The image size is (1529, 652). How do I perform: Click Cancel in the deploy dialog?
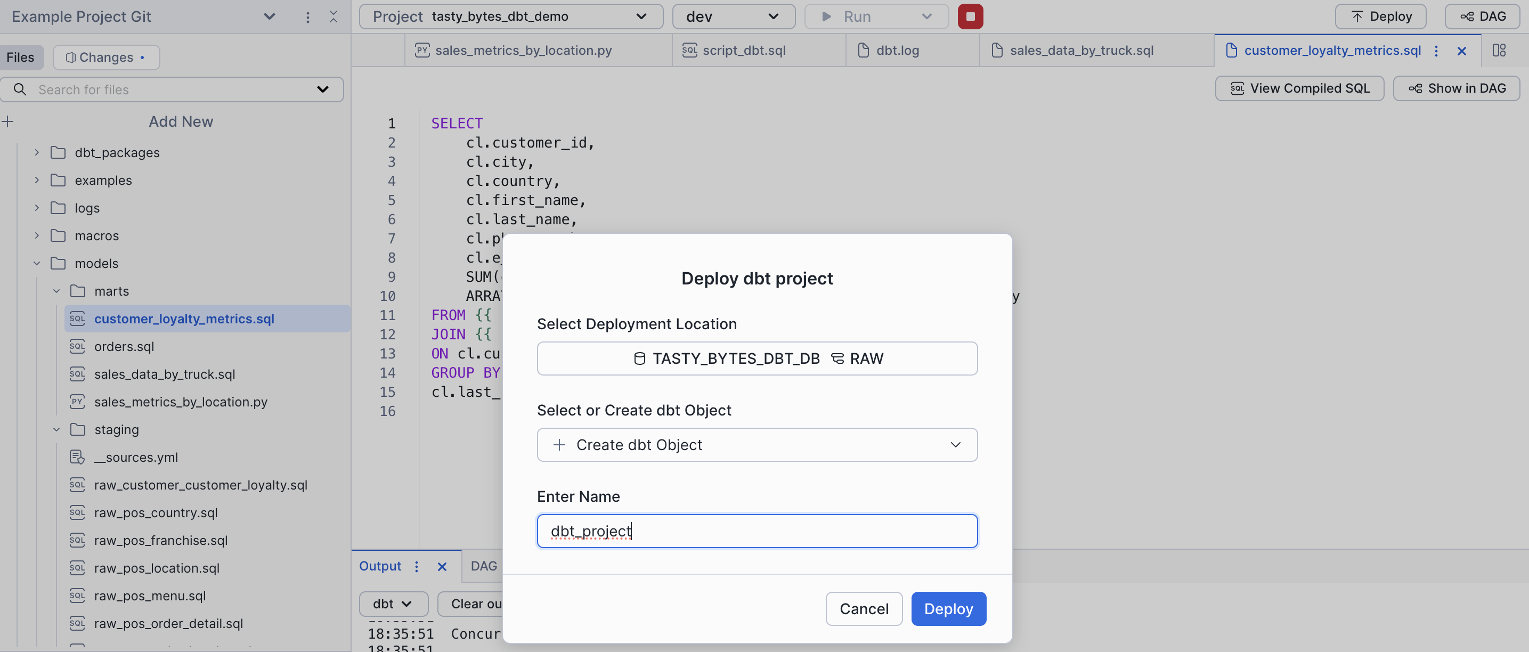pos(864,609)
